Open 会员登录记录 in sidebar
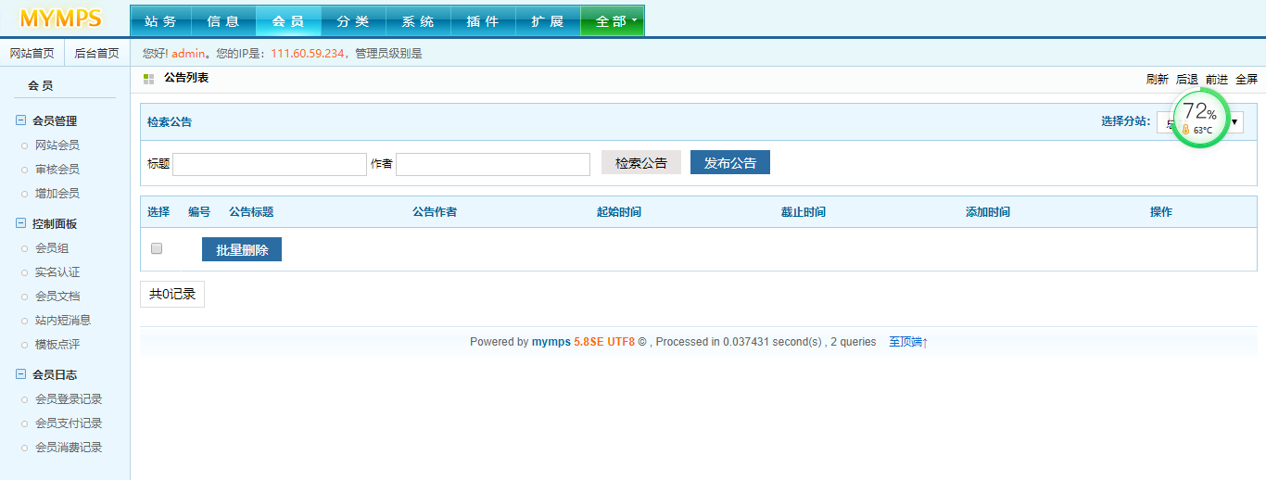Screen dimensions: 1266x480 pyautogui.click(x=69, y=399)
